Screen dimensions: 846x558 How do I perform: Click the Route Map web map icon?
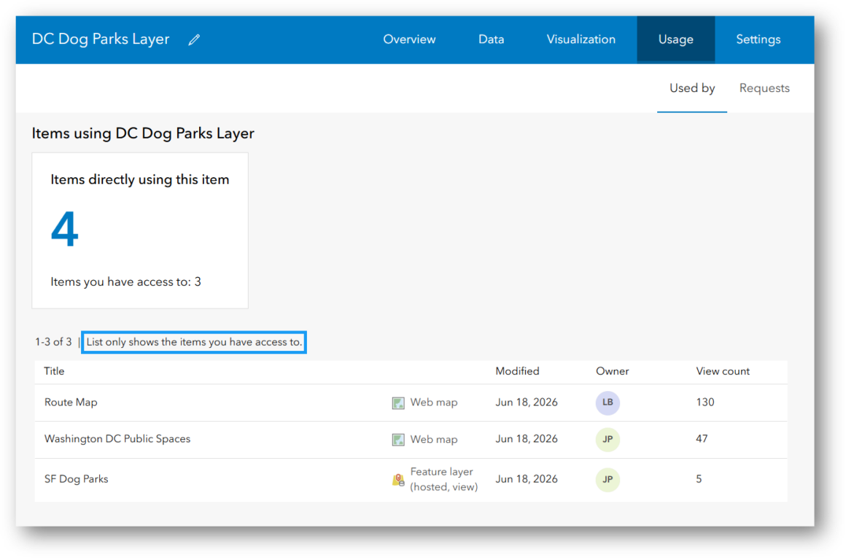(398, 403)
